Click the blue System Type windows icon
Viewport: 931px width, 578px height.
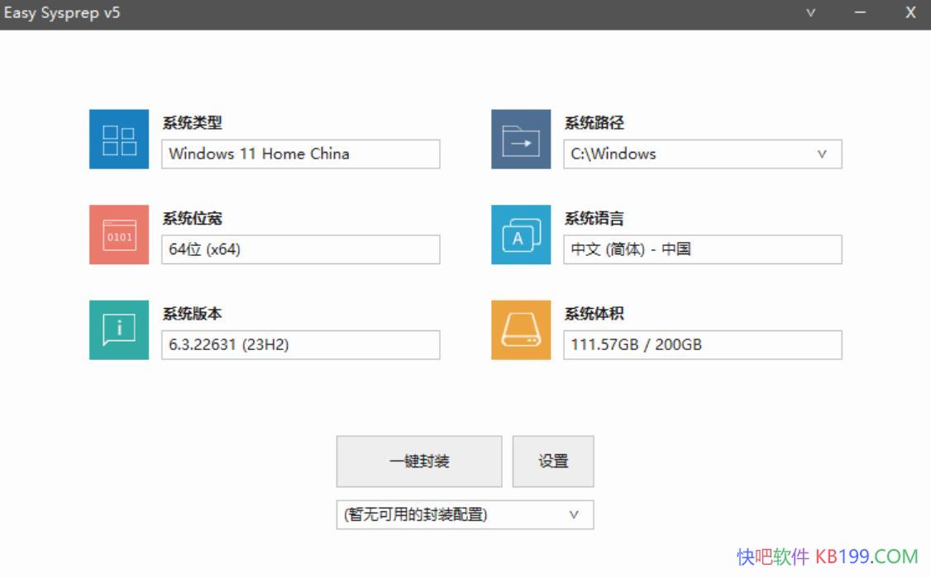119,140
